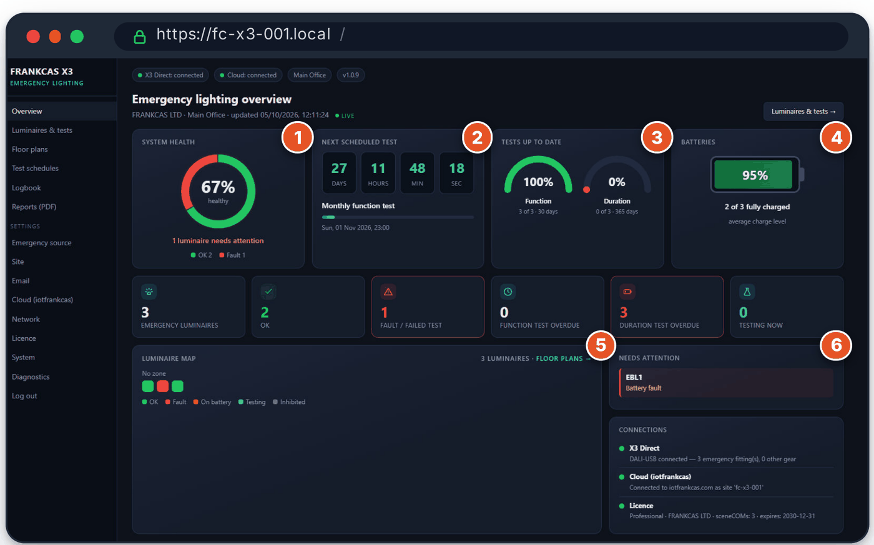Click the 'OK 2' health legend entry
The image size is (874, 545).
[x=202, y=255]
